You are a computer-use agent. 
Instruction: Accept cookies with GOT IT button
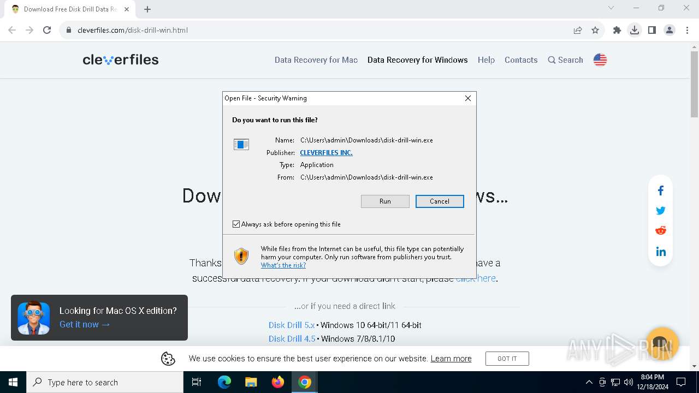click(507, 359)
